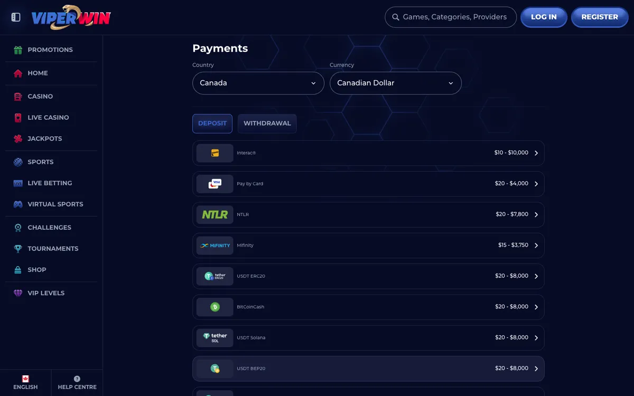The image size is (634, 396).
Task: Switch to the Deposit tab
Action: (212, 124)
